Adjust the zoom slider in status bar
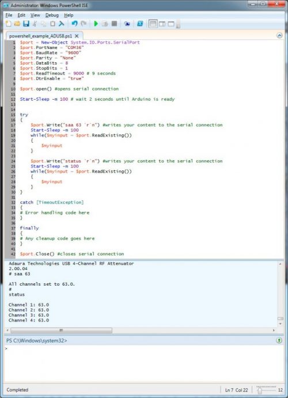This screenshot has height=398, width=288. [x=260, y=391]
